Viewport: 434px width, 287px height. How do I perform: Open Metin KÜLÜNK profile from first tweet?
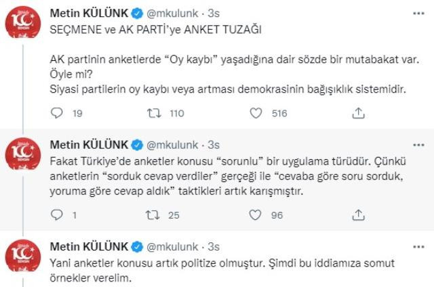coord(88,13)
